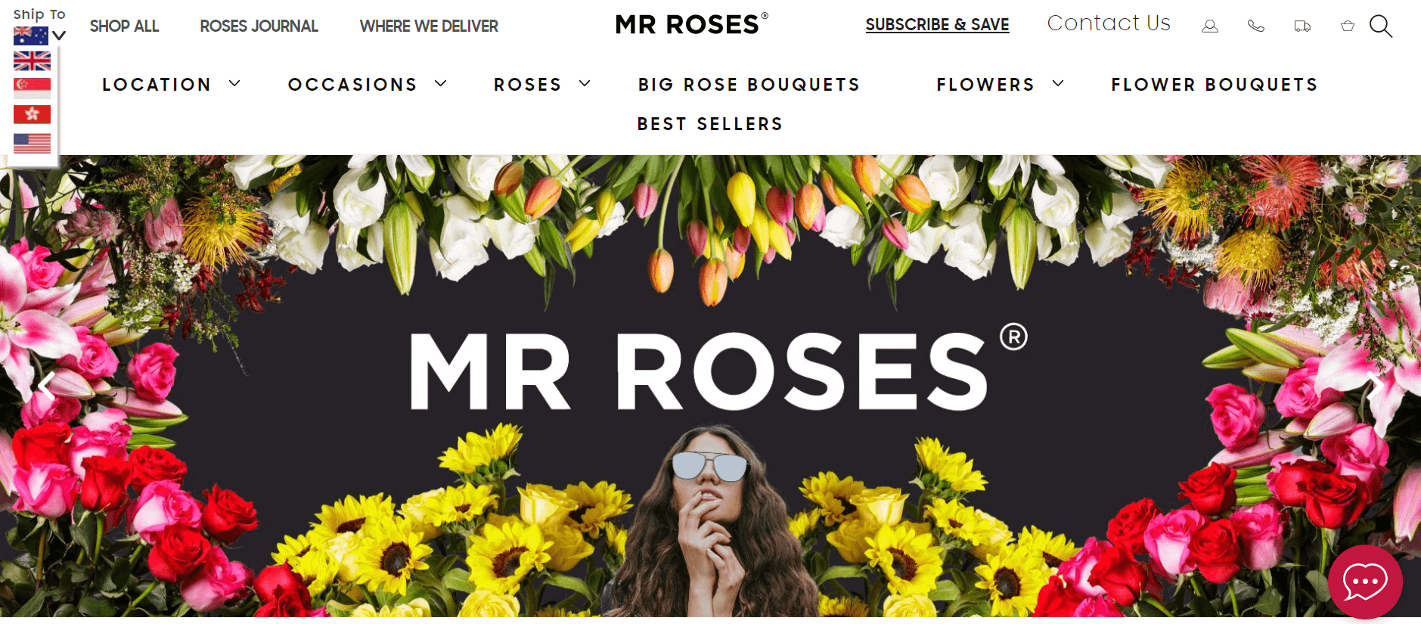The width and height of the screenshot is (1421, 624).
Task: Select the United States flag
Action: 32,143
